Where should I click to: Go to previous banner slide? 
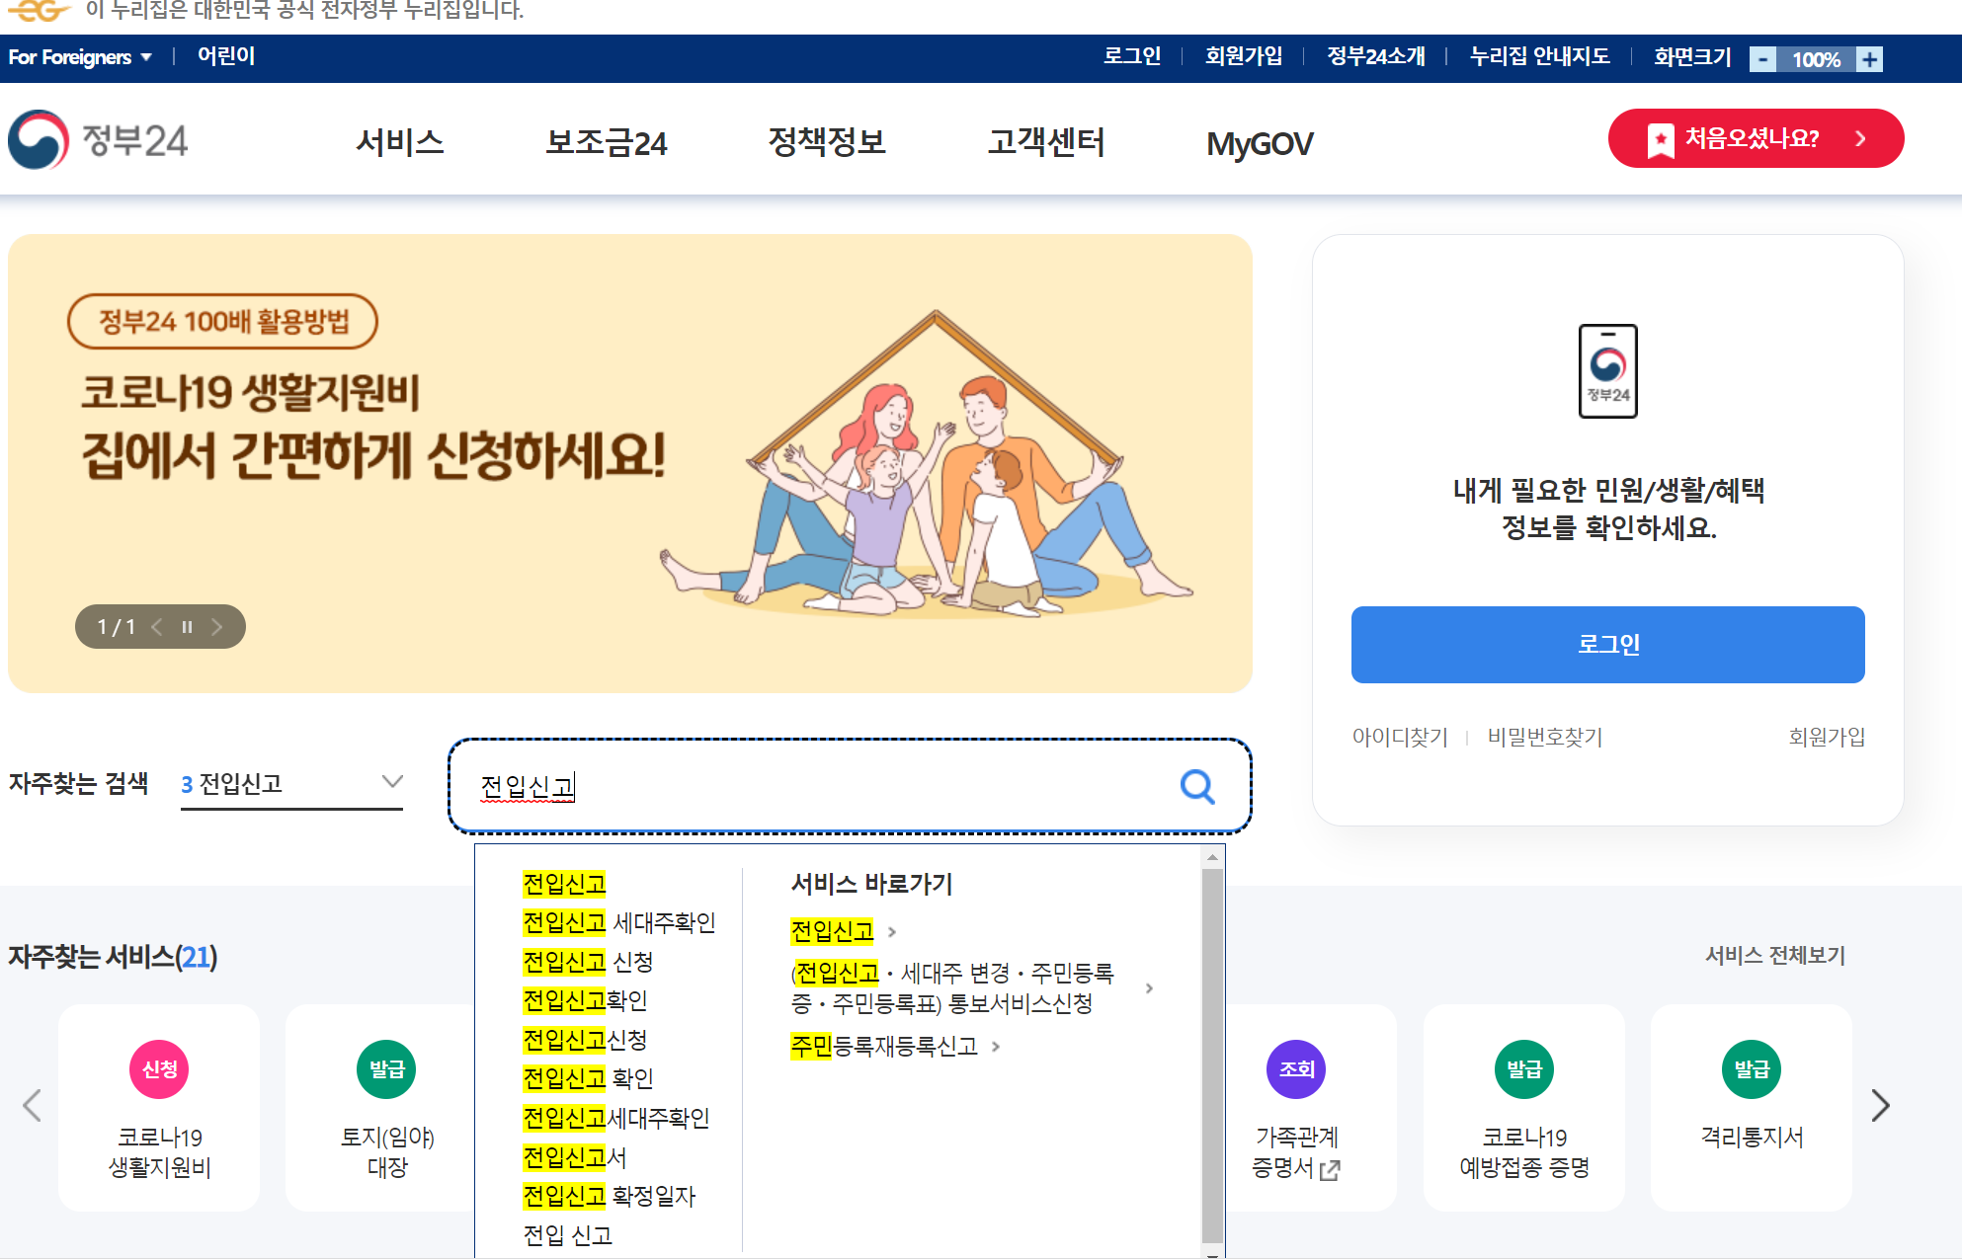pyautogui.click(x=157, y=627)
